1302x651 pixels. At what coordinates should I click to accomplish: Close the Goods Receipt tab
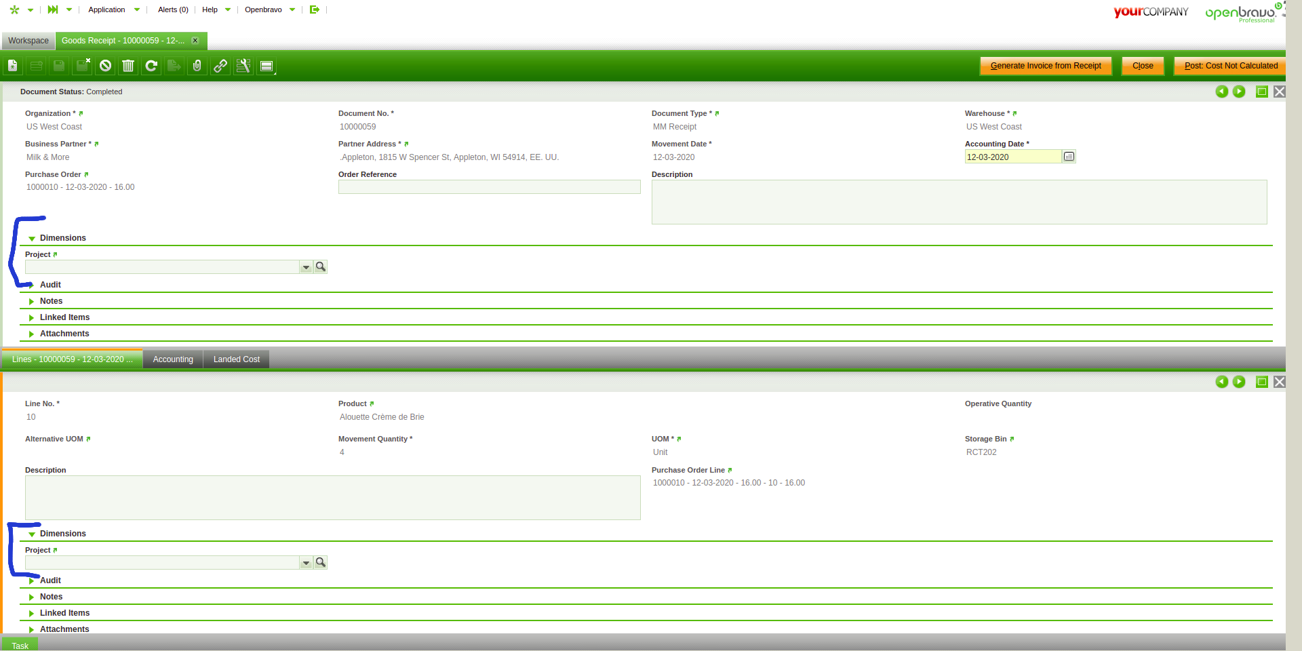coord(195,41)
